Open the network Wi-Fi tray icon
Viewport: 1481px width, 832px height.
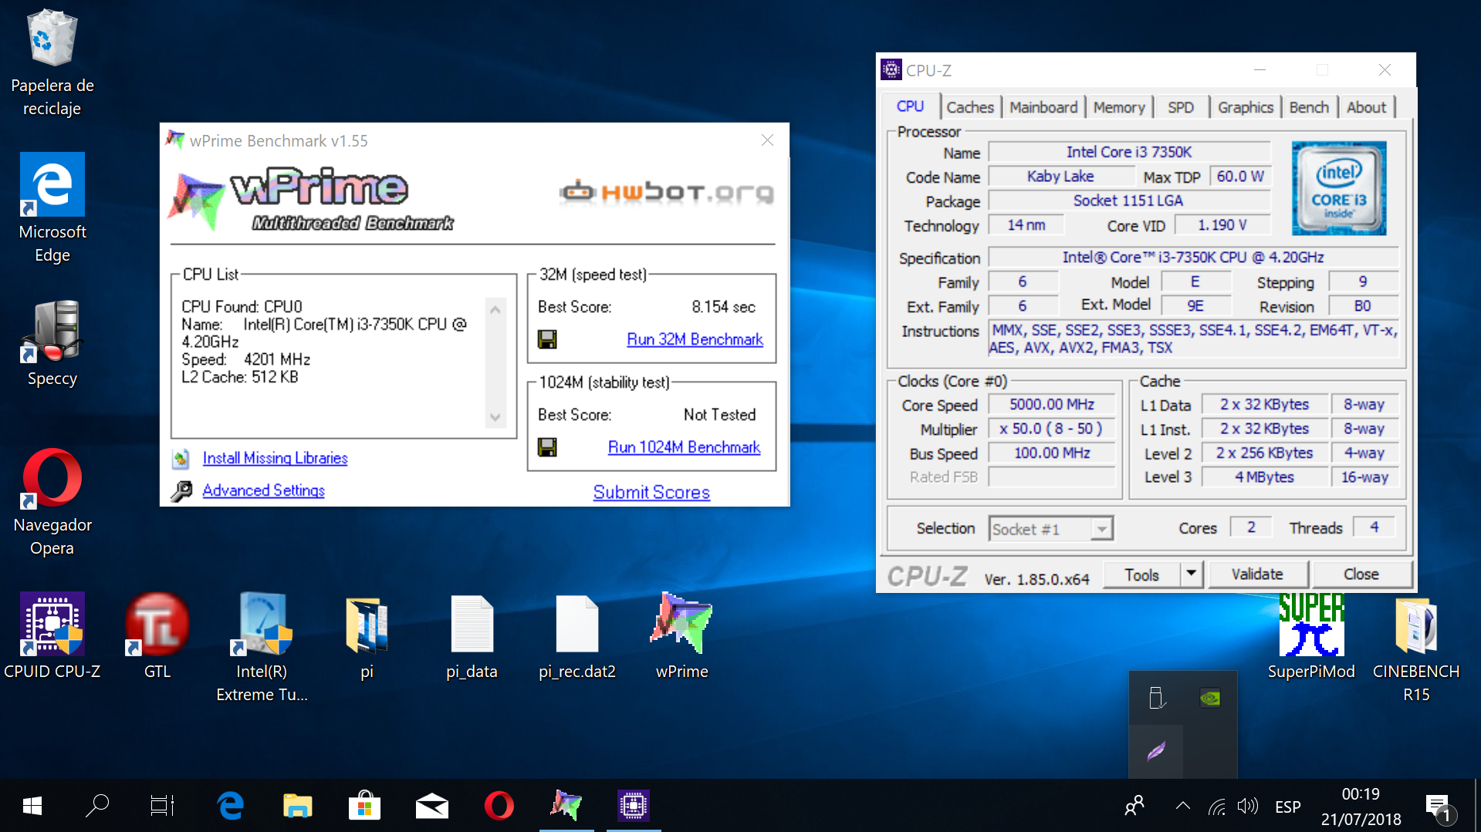[1217, 807]
